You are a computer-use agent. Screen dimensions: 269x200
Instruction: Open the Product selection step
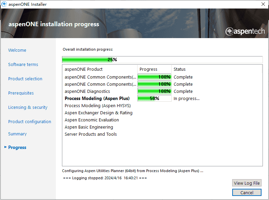point(25,79)
